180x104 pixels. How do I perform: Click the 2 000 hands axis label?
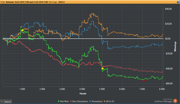42,89
